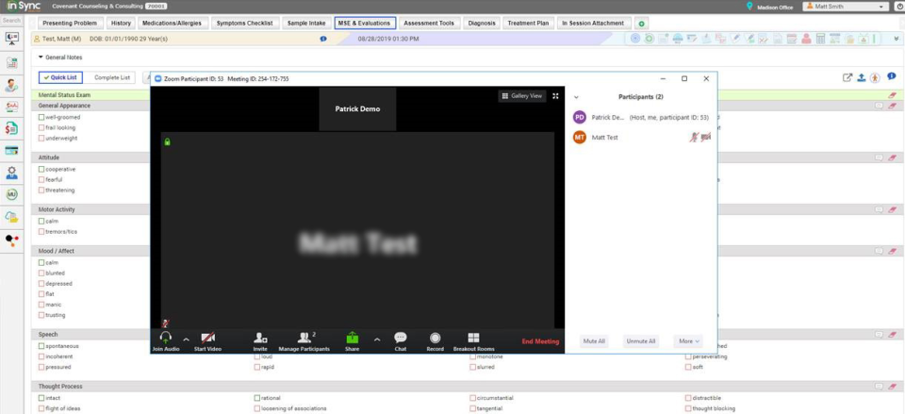The image size is (905, 414).
Task: Click the blue info speech bubble icon
Action: pos(892,76)
